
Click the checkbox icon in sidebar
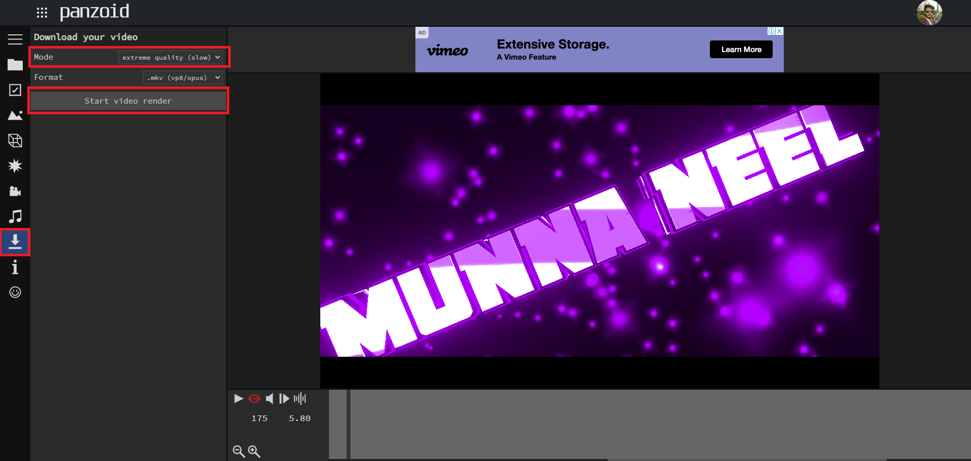[x=15, y=90]
